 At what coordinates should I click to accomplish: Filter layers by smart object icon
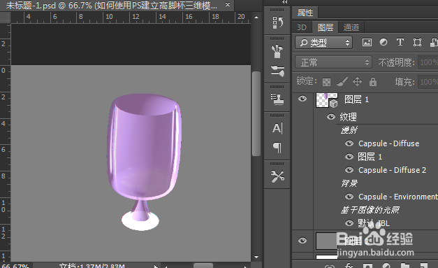pos(434,42)
